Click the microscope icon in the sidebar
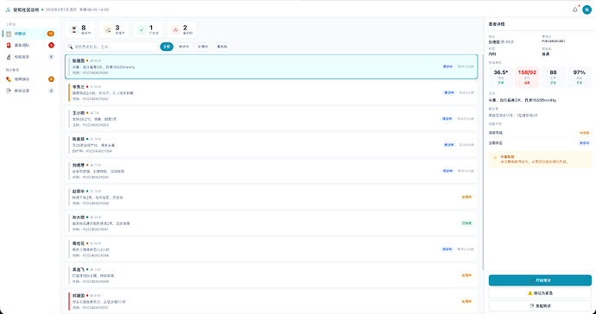This screenshot has width=596, height=314. 9,57
